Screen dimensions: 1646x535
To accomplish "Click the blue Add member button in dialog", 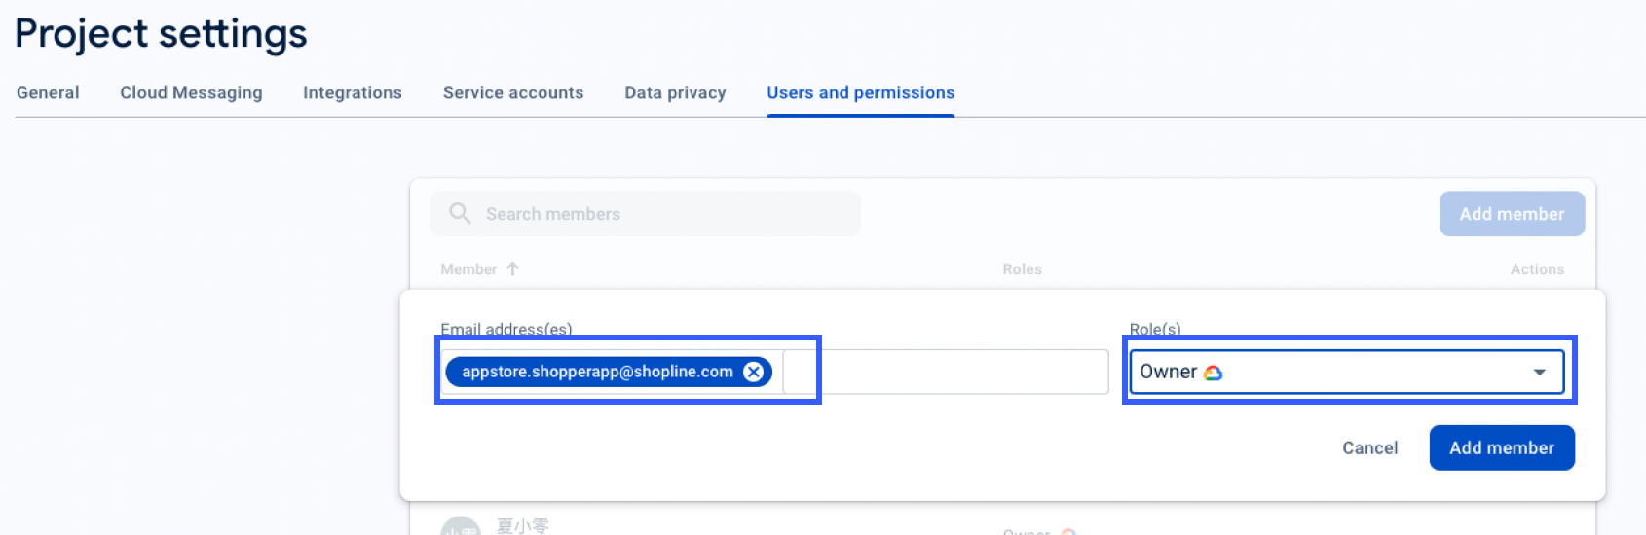I will 1502,447.
